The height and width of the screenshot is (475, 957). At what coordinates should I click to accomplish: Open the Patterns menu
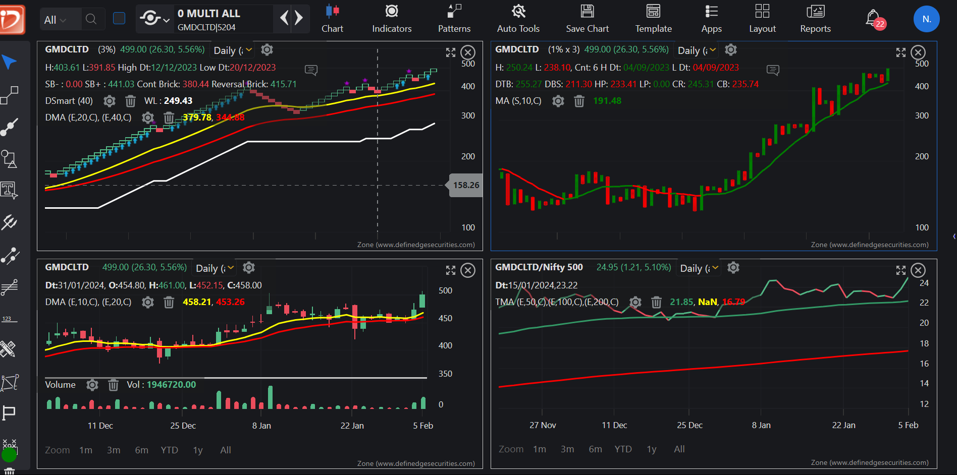pyautogui.click(x=454, y=19)
